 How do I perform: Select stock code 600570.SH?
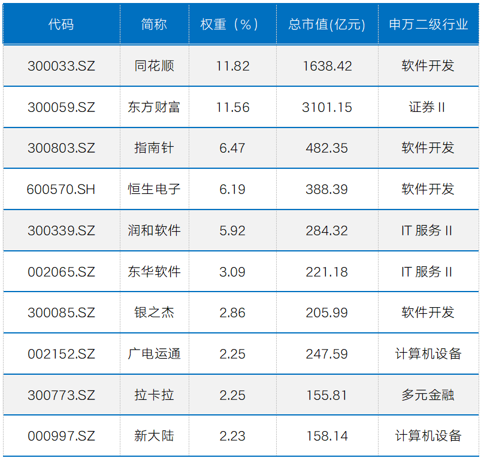click(x=61, y=189)
